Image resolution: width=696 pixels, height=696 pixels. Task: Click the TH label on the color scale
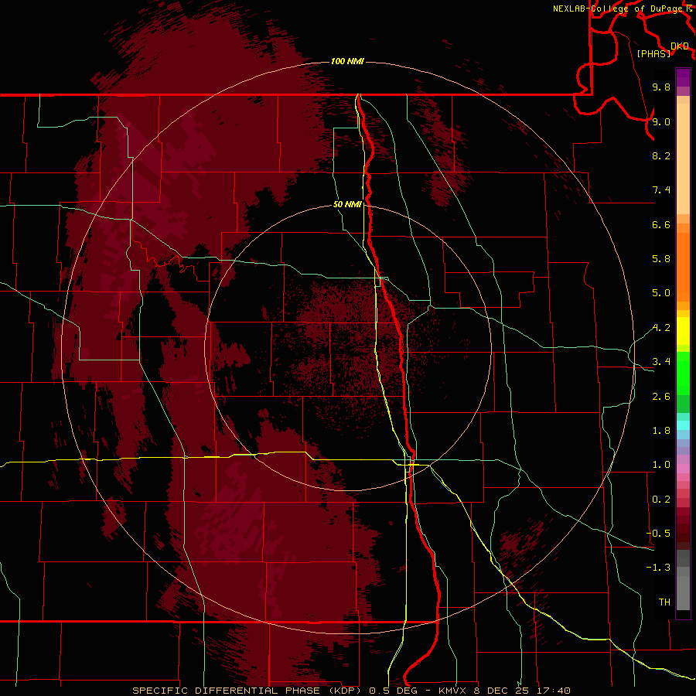664,602
